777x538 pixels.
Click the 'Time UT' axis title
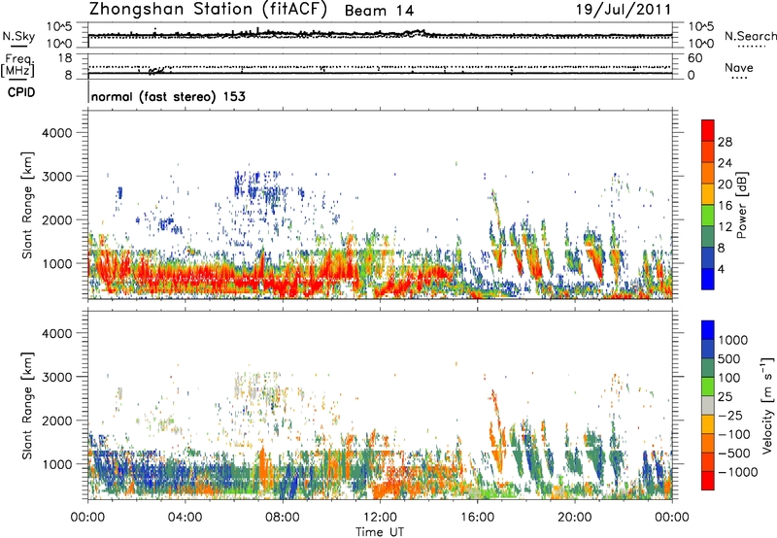[x=380, y=532]
